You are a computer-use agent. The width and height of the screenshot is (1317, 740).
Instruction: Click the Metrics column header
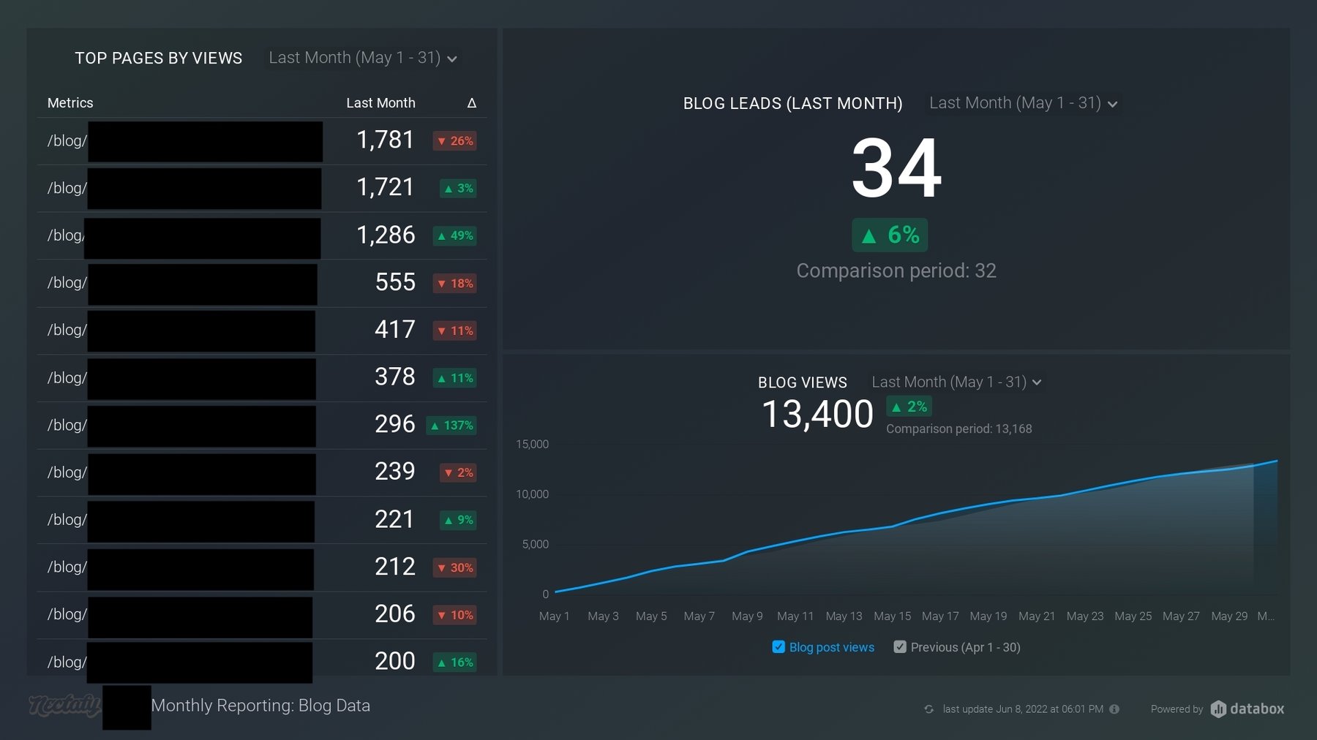tap(70, 103)
